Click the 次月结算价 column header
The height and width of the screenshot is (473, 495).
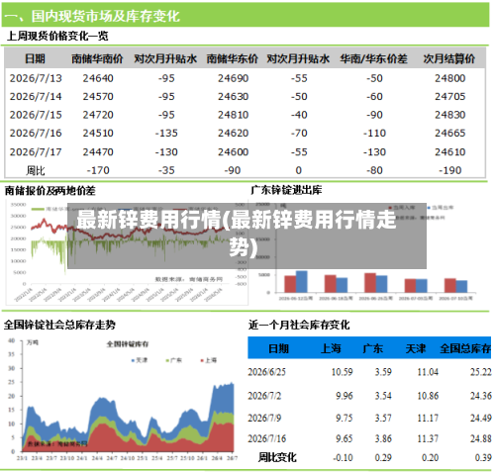(x=449, y=58)
